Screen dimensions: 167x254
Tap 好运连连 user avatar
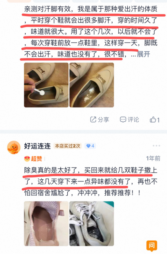[14, 147]
